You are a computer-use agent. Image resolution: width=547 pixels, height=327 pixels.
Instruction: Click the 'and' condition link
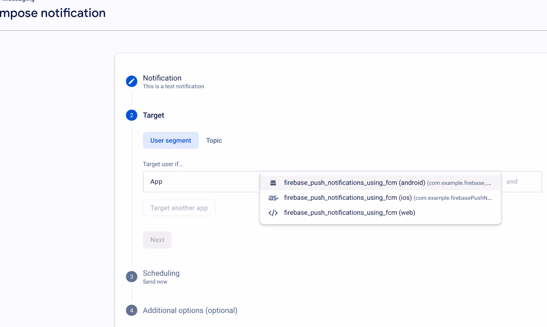point(512,182)
